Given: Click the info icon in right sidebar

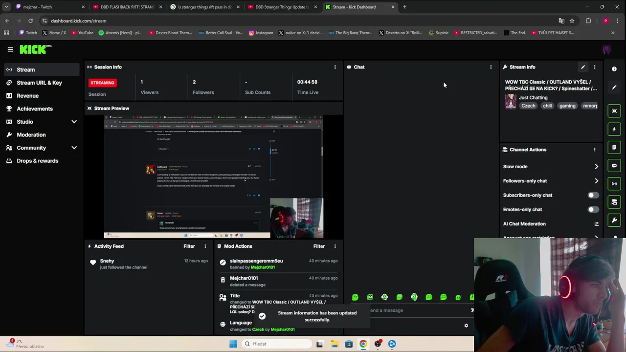Looking at the screenshot, I should click(x=614, y=69).
